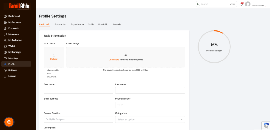Switch to the Portfolio tab
This screenshot has width=270, height=130.
click(x=103, y=24)
